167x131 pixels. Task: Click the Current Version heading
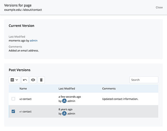pyautogui.click(x=21, y=26)
